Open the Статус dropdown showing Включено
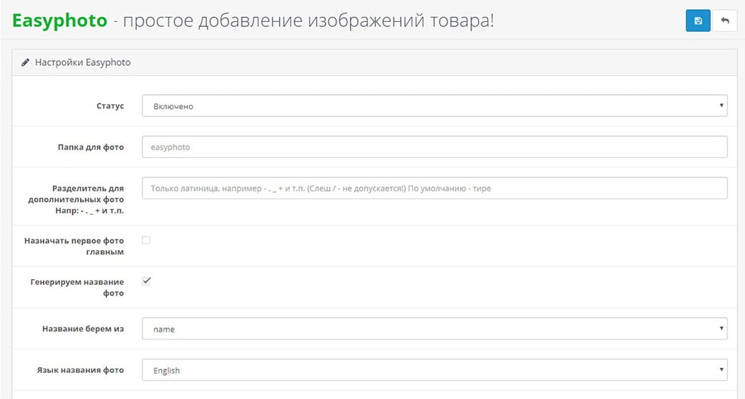The image size is (745, 399). [x=434, y=106]
